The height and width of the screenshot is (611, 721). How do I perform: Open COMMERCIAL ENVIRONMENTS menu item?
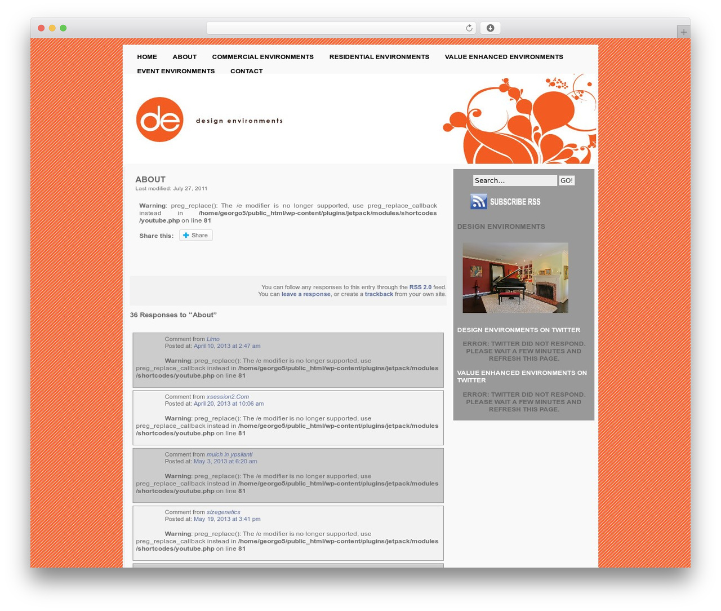click(262, 57)
